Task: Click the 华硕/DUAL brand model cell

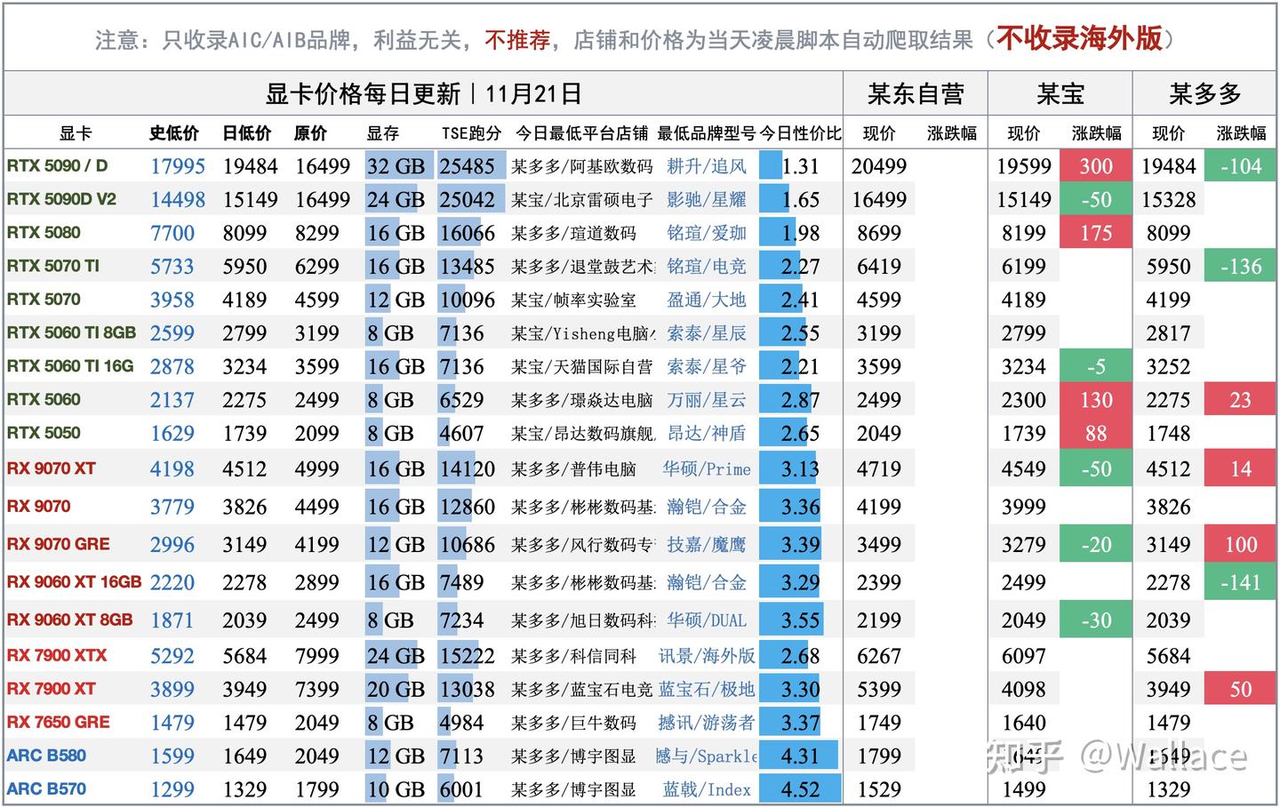Action: [x=707, y=620]
